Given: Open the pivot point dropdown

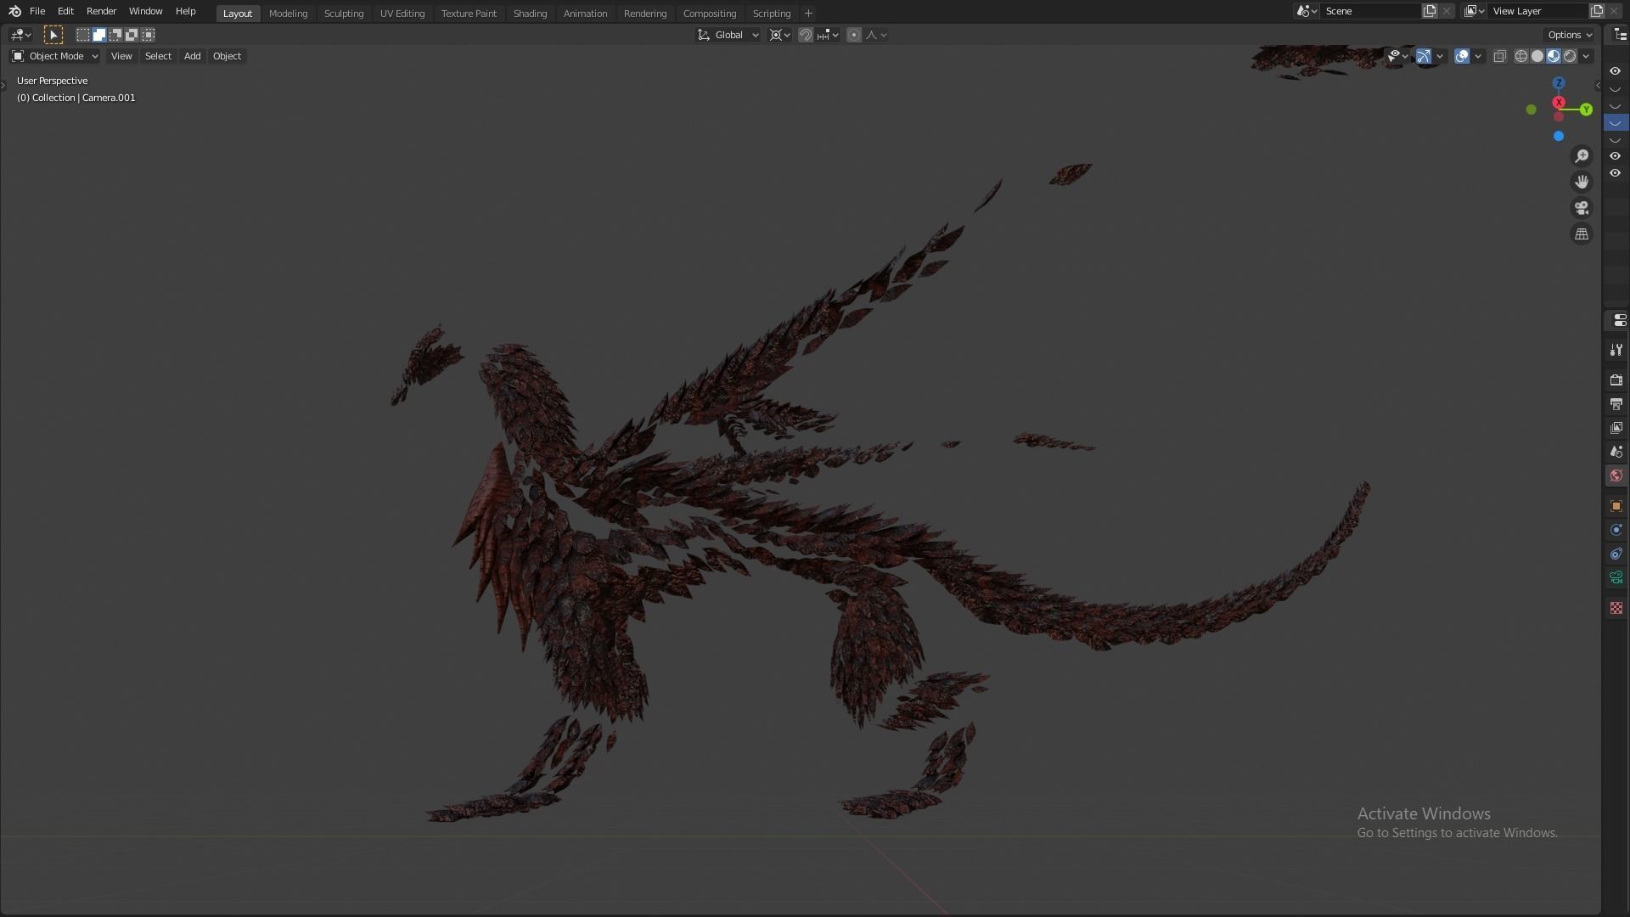Looking at the screenshot, I should point(779,35).
